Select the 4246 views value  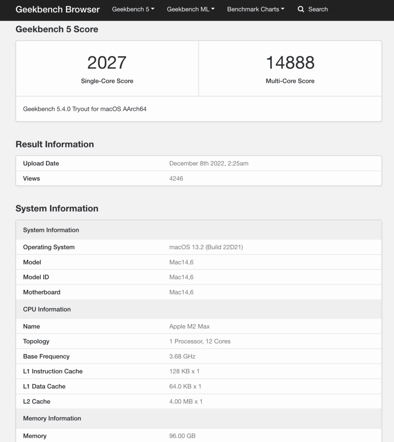(176, 178)
